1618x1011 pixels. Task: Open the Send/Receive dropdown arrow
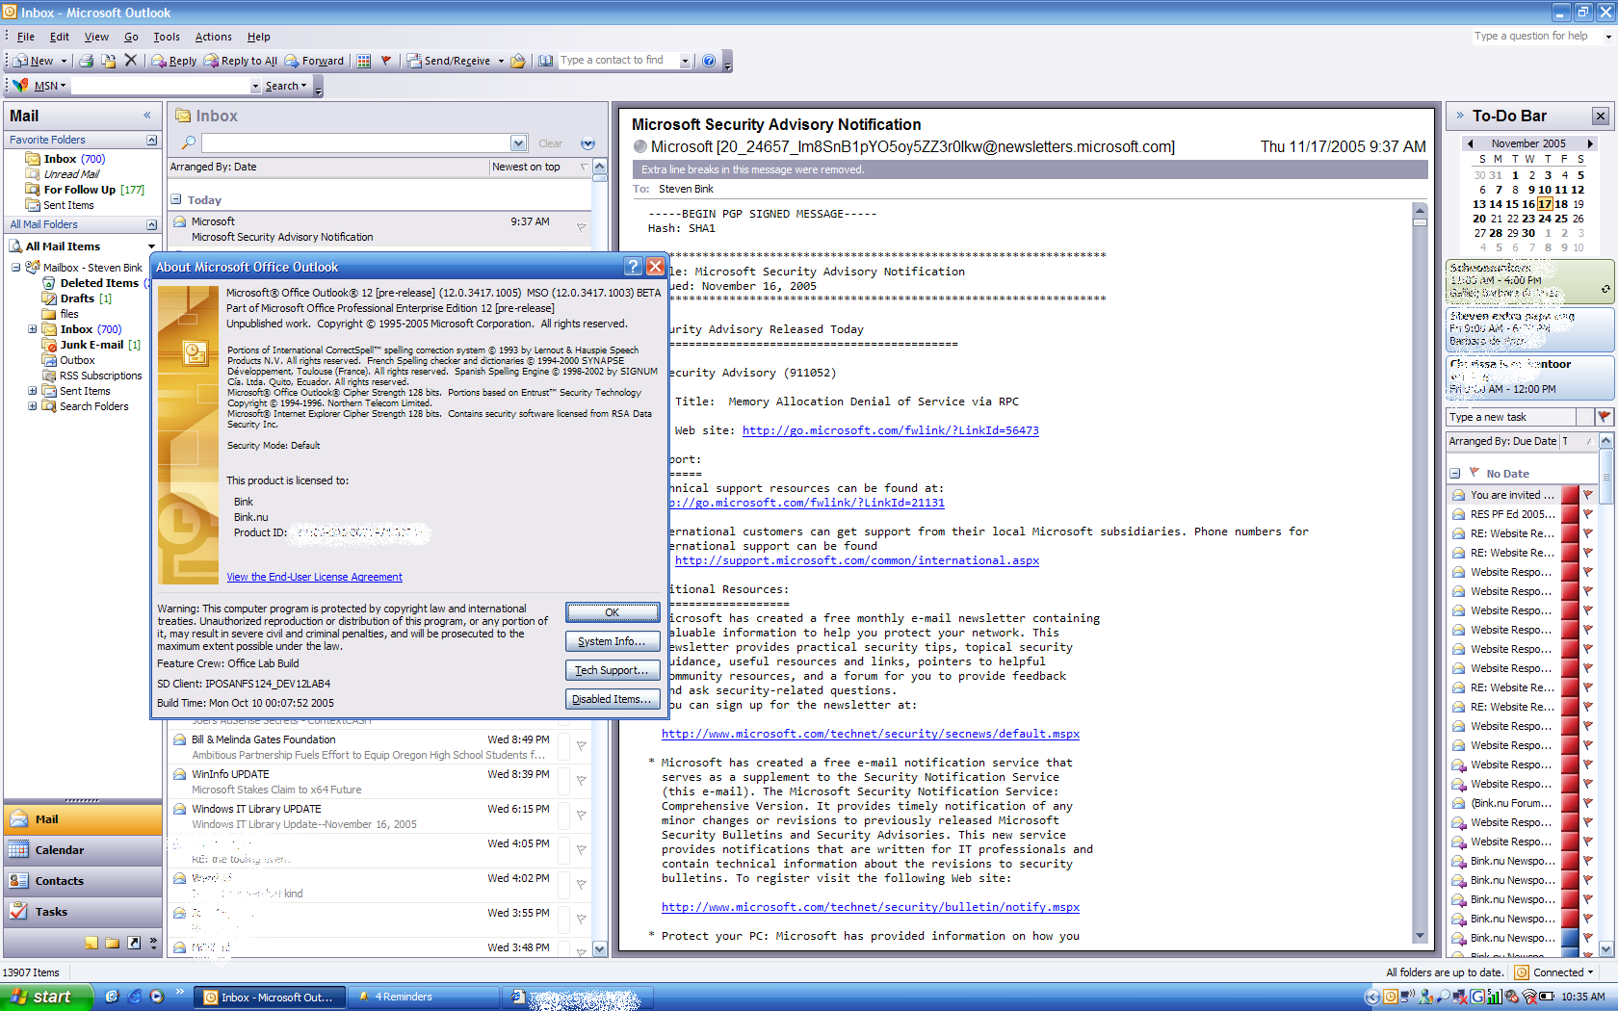click(x=501, y=61)
